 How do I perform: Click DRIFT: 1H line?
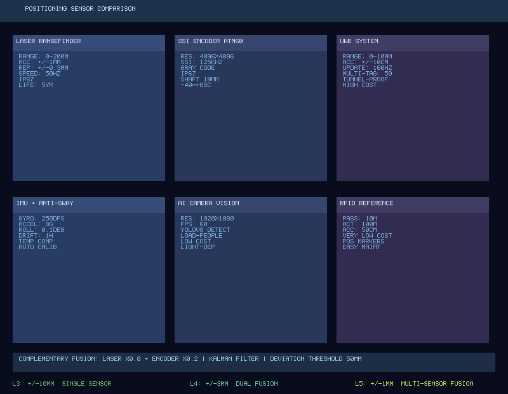[36, 236]
